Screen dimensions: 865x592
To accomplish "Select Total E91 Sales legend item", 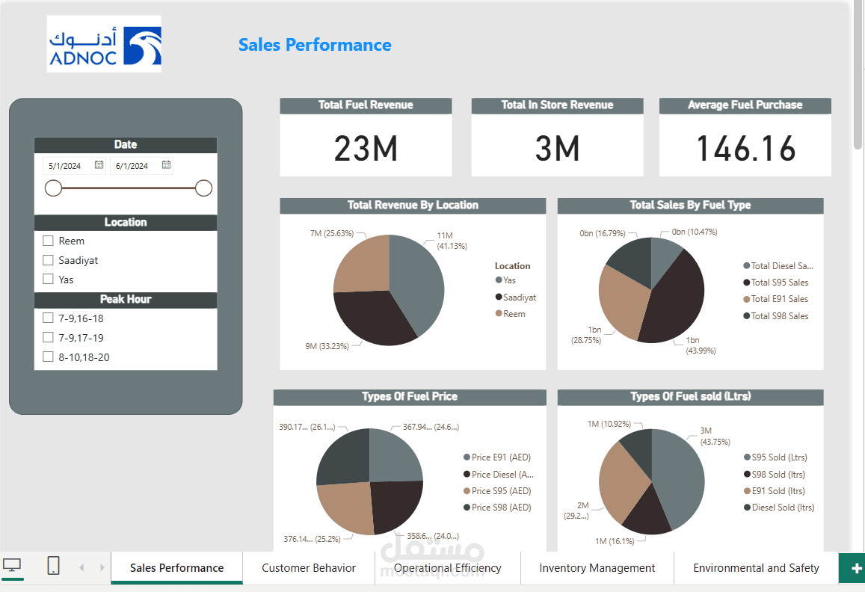I will pos(775,299).
